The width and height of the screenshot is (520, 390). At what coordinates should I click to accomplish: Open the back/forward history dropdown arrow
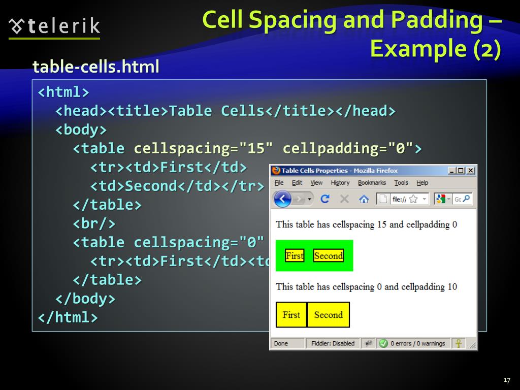(x=309, y=199)
